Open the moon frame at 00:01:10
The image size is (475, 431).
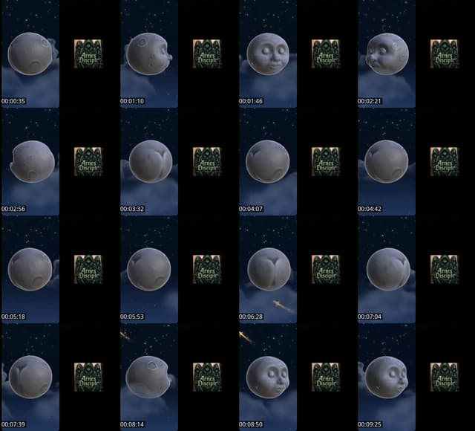pyautogui.click(x=149, y=54)
